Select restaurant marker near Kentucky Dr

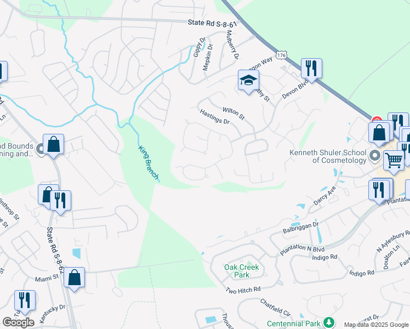point(25,301)
